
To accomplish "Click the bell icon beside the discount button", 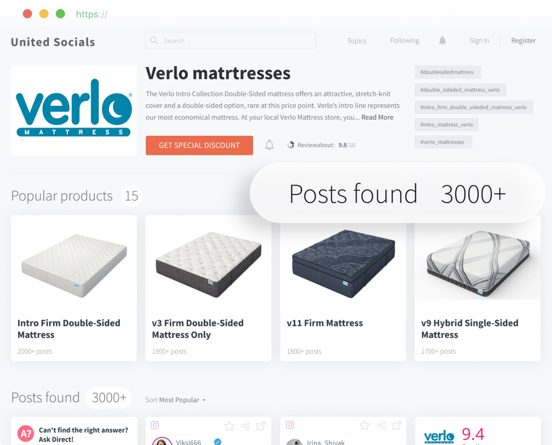I will 270,145.
